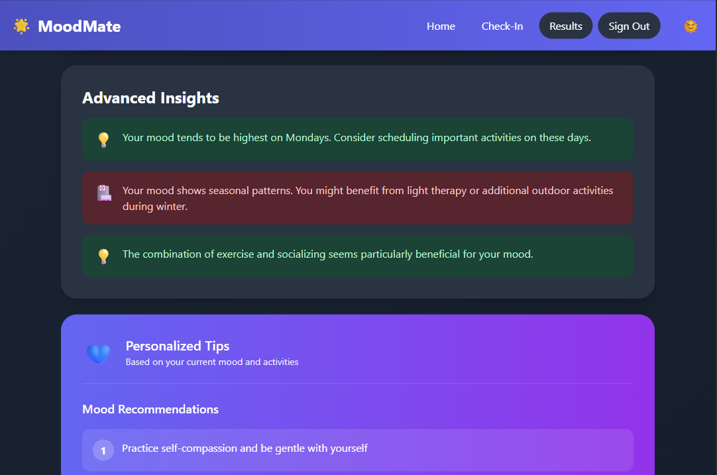Click the number 1 badge on recommendation
The width and height of the screenshot is (717, 475).
tap(103, 450)
